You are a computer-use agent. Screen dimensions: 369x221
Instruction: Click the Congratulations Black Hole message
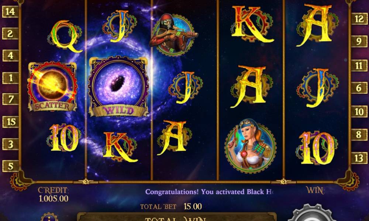[209, 192]
